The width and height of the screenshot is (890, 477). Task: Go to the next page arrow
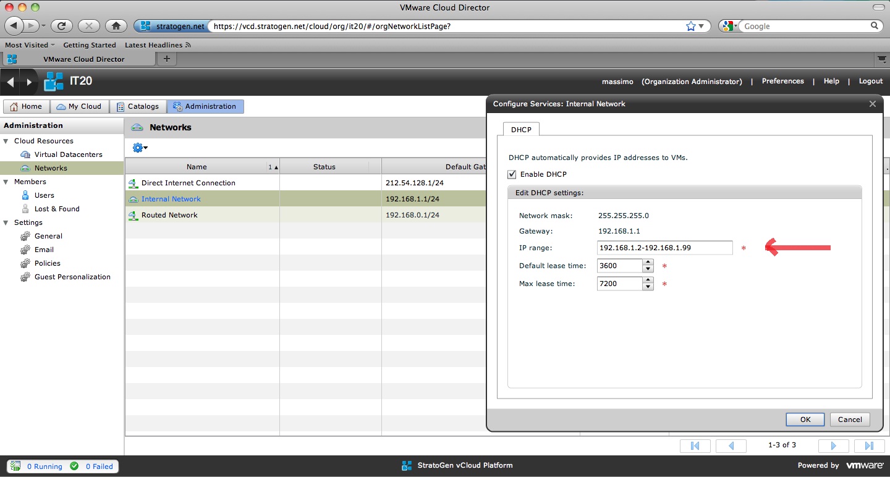tap(833, 445)
